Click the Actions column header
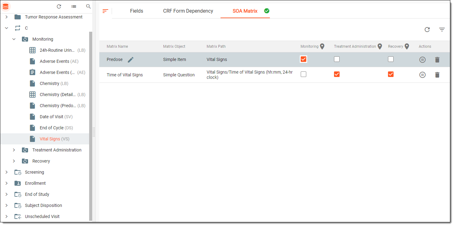The height and width of the screenshot is (226, 454). click(x=425, y=46)
